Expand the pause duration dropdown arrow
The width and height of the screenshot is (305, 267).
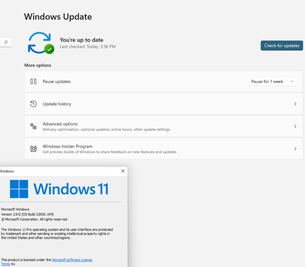click(292, 82)
